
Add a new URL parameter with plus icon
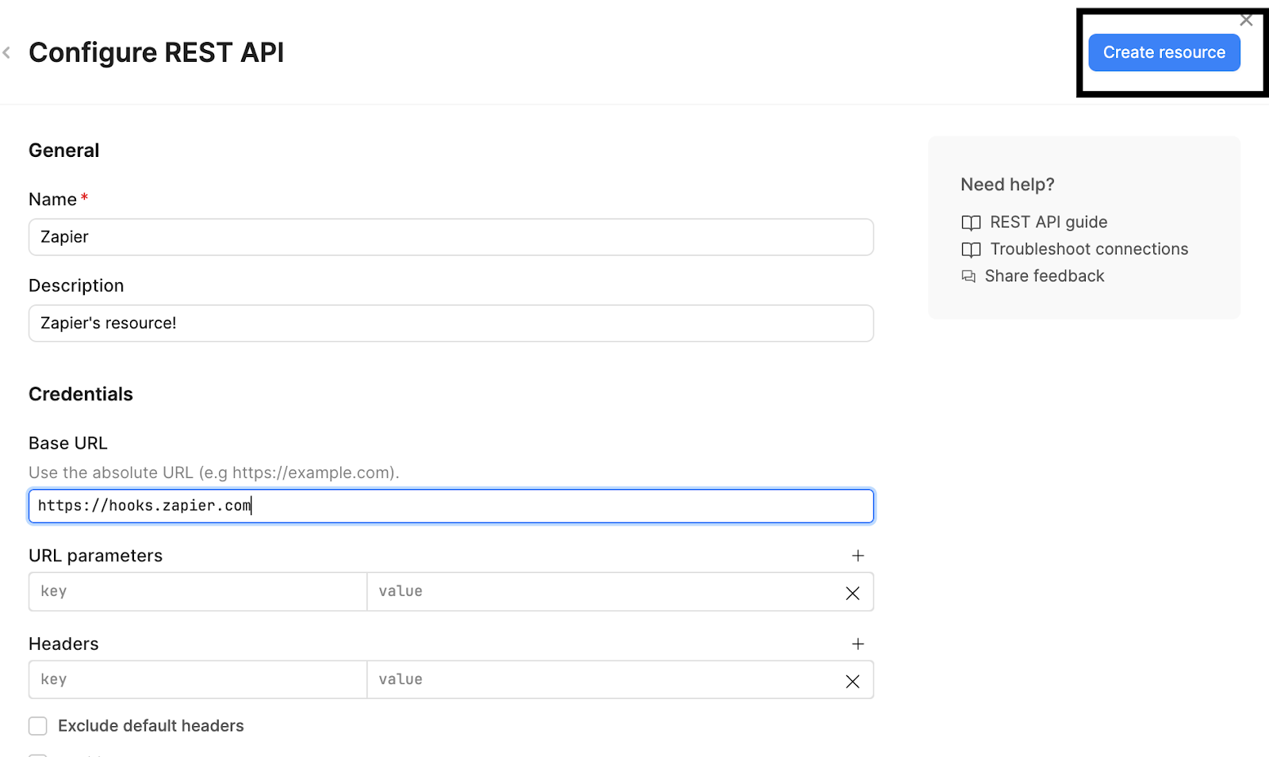coord(857,556)
